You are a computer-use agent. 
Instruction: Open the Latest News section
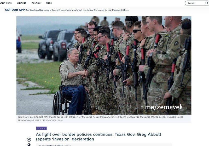coord(6,3)
